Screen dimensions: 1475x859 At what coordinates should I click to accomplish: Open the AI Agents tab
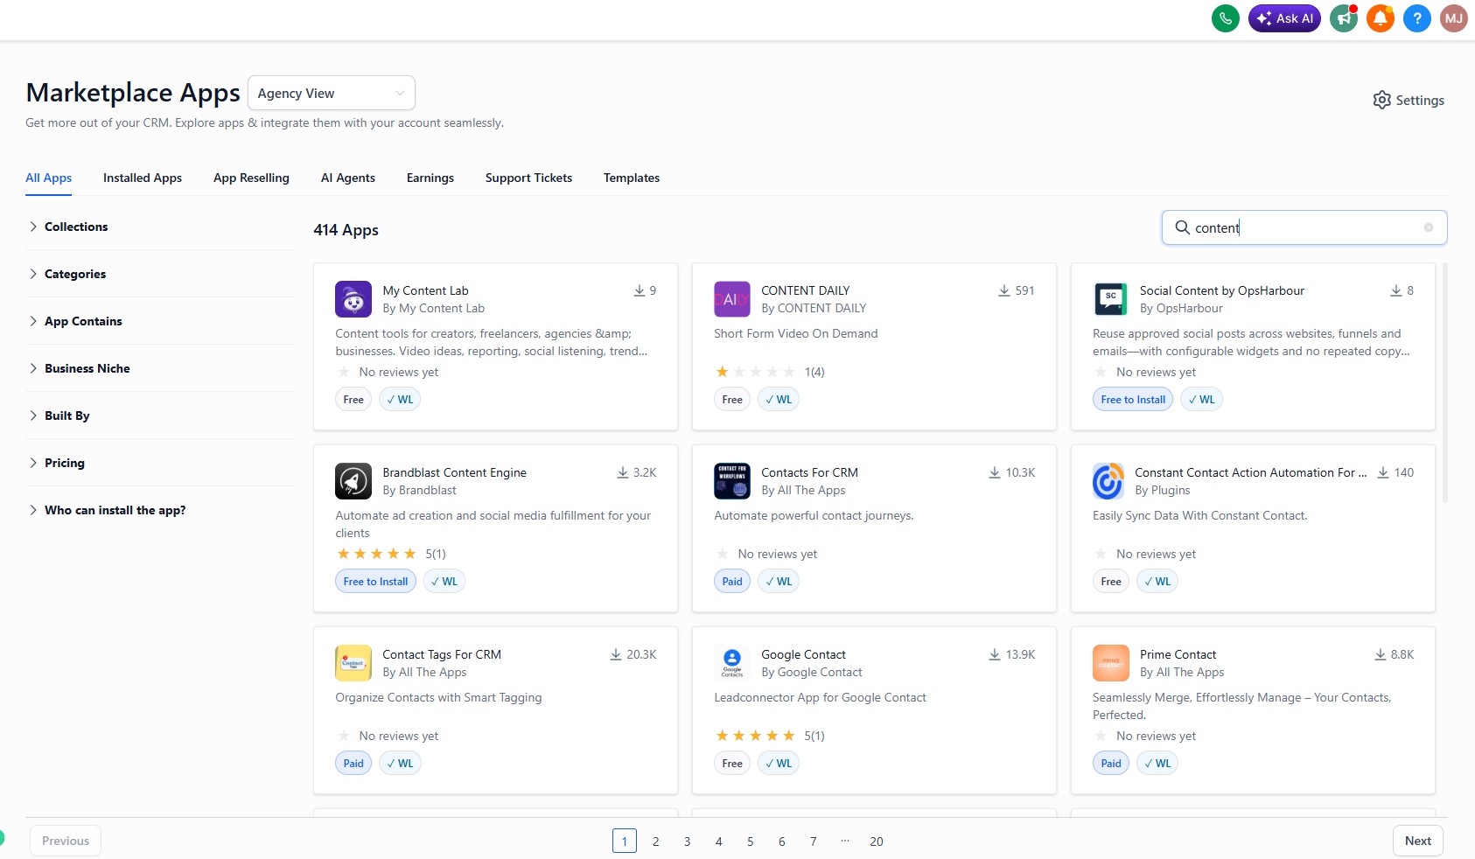tap(348, 178)
